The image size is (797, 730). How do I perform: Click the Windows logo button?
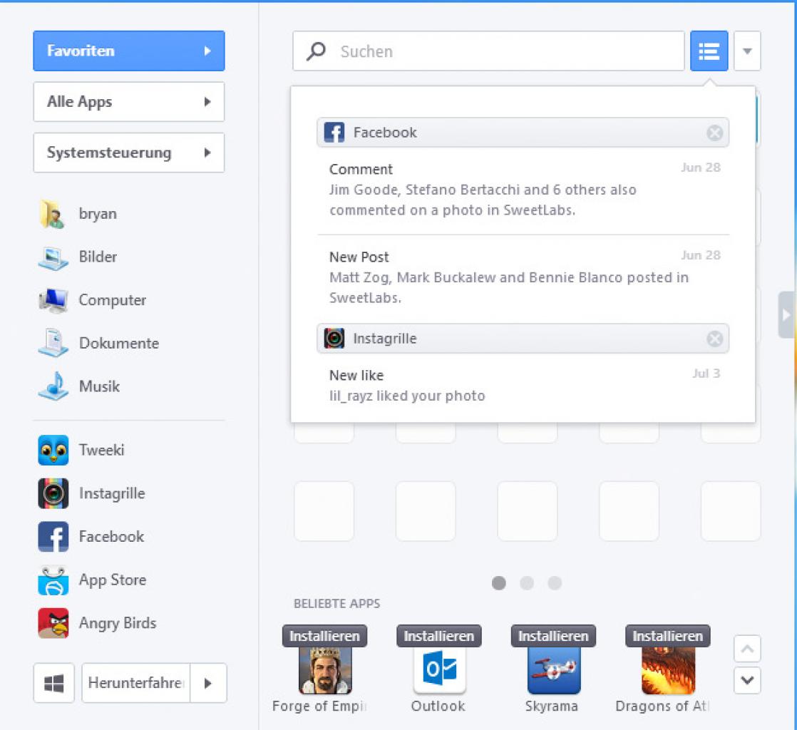coord(54,683)
